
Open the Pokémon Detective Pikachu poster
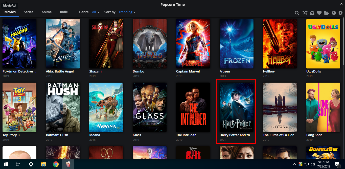pos(19,44)
